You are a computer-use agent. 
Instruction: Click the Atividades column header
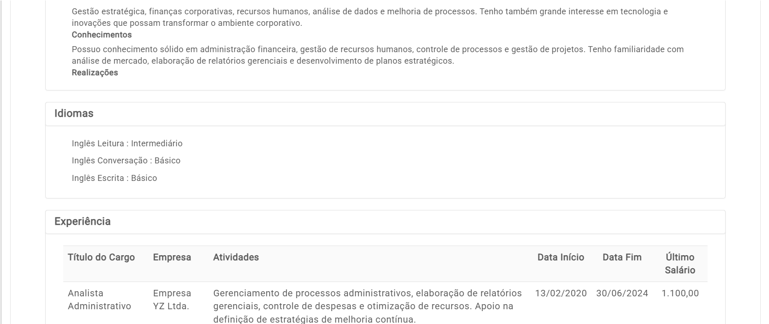click(236, 258)
